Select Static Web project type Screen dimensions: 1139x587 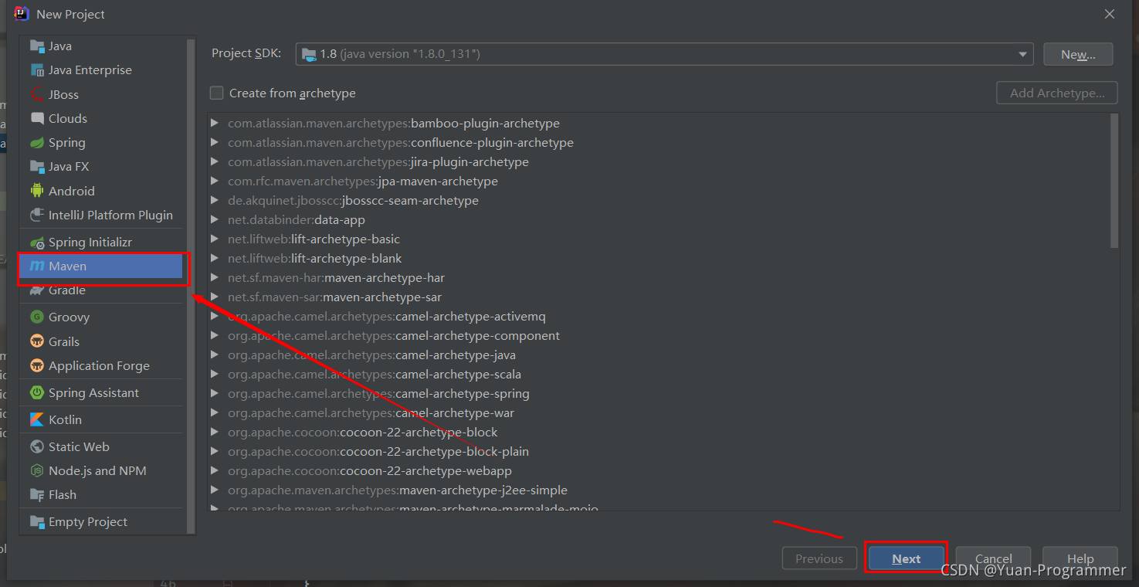102,446
